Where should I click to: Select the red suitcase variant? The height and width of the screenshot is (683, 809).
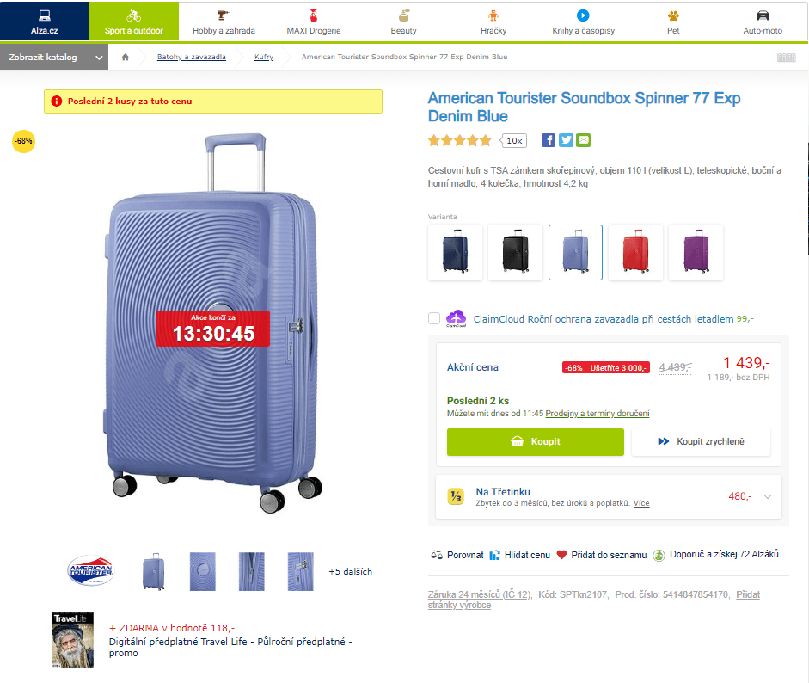click(635, 252)
